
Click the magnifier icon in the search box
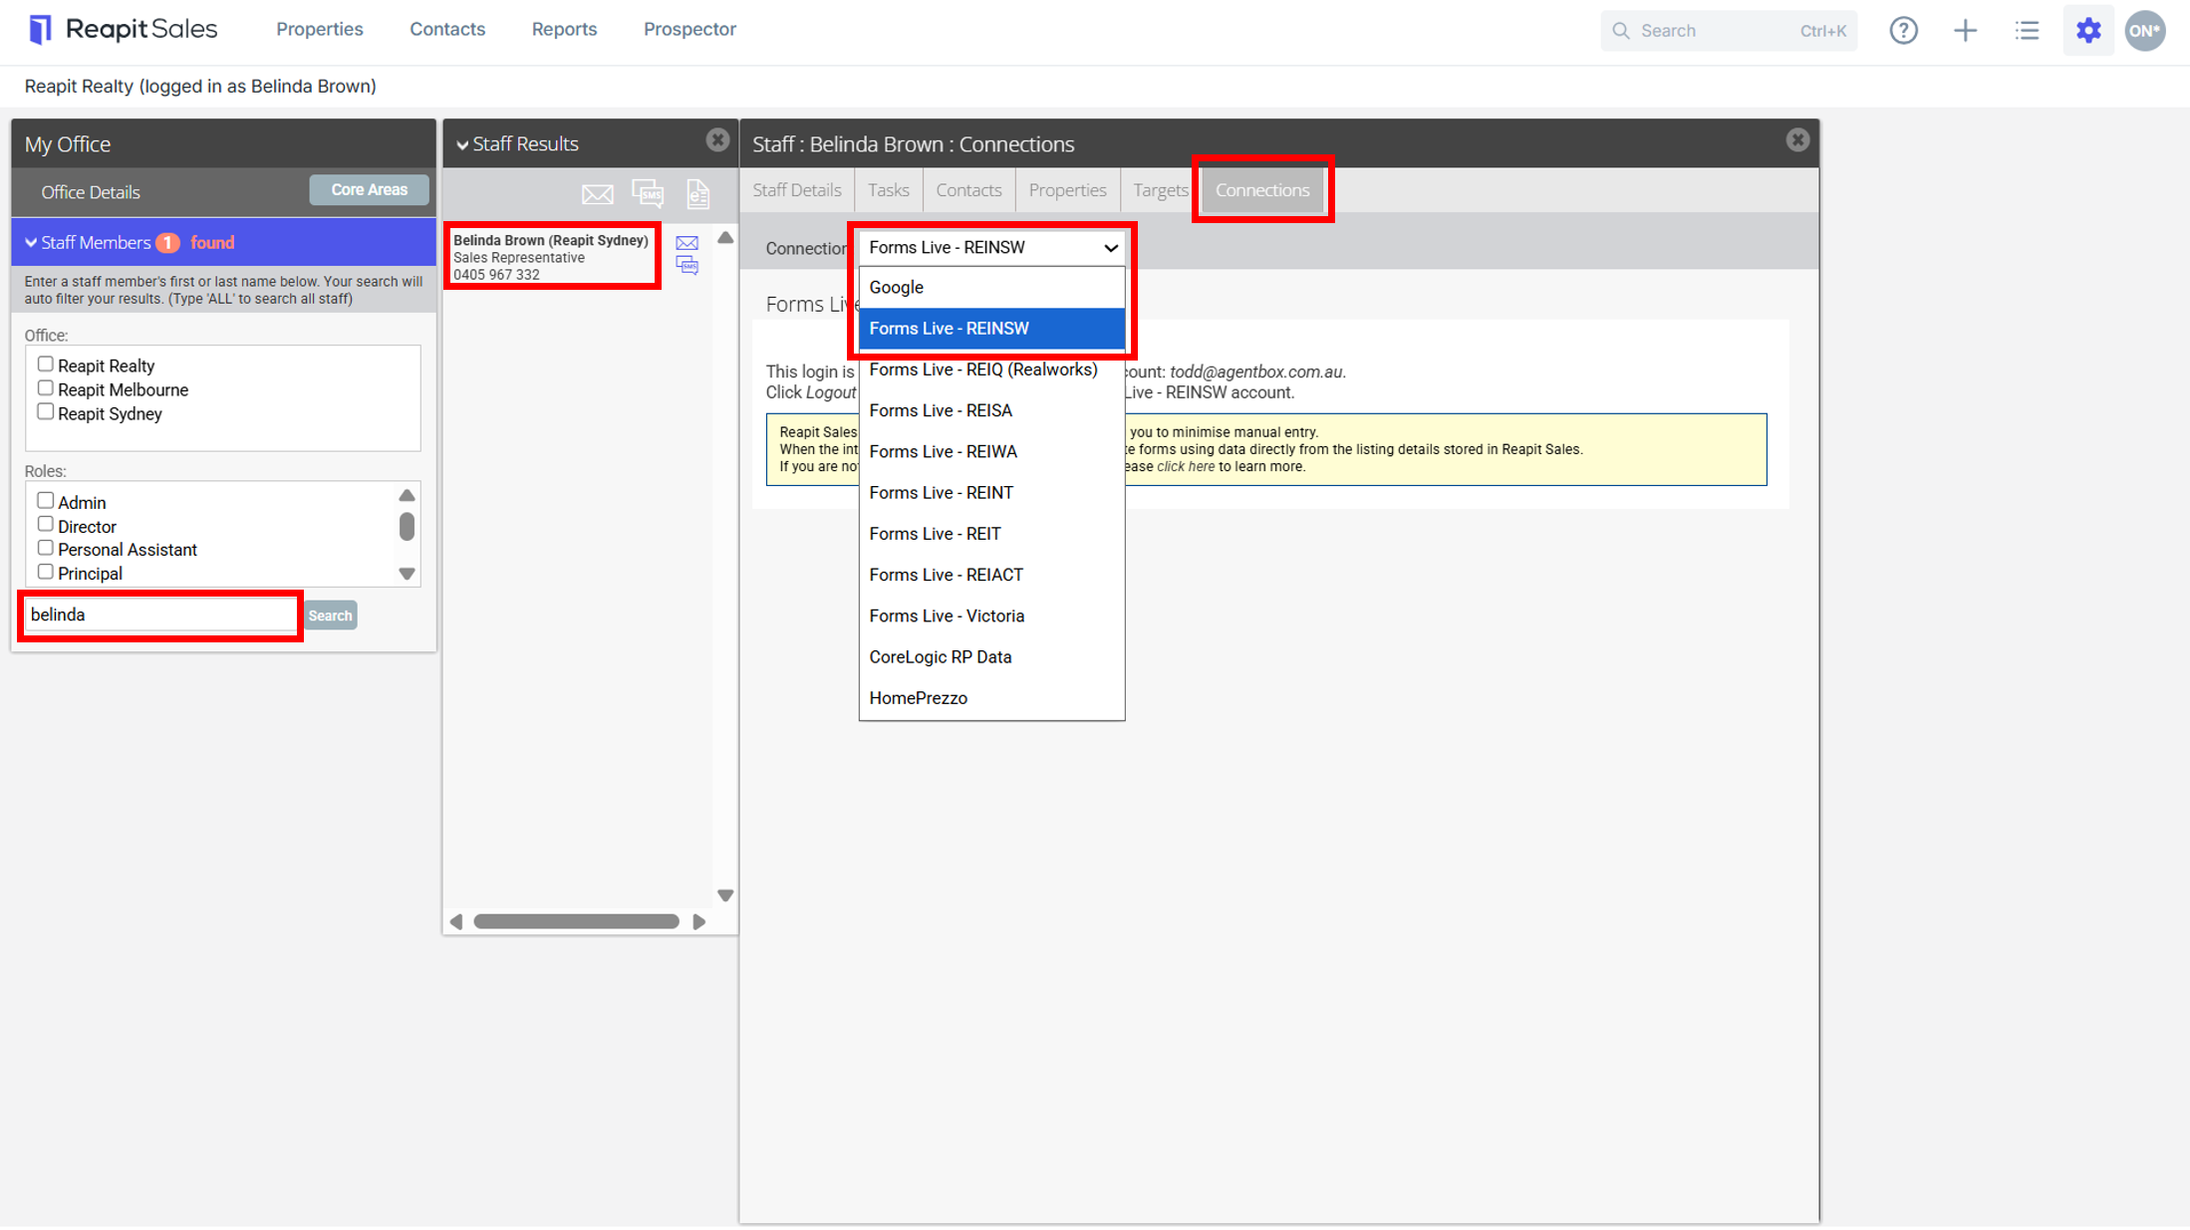(1621, 31)
